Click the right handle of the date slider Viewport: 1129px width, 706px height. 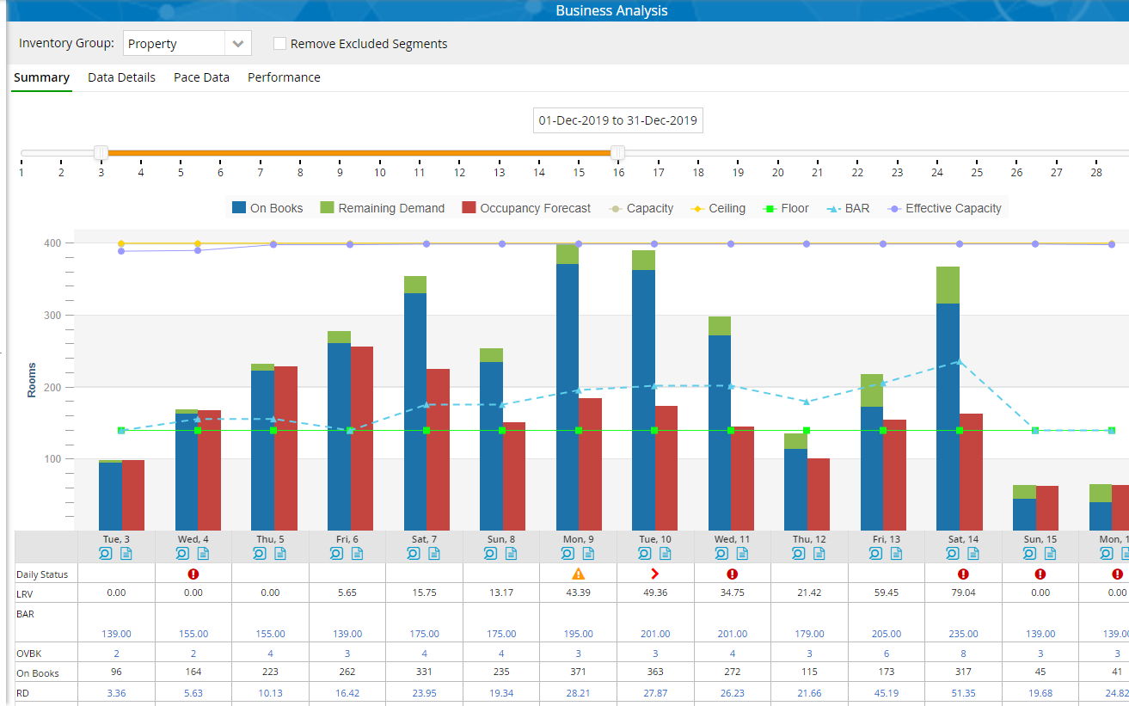point(617,153)
